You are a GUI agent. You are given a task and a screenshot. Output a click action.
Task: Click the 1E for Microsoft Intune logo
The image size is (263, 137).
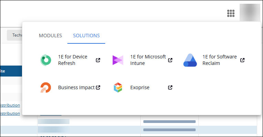tap(118, 60)
